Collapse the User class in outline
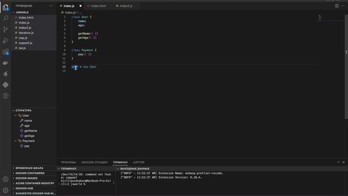Image resolution: width=348 pixels, height=196 pixels. (16, 115)
